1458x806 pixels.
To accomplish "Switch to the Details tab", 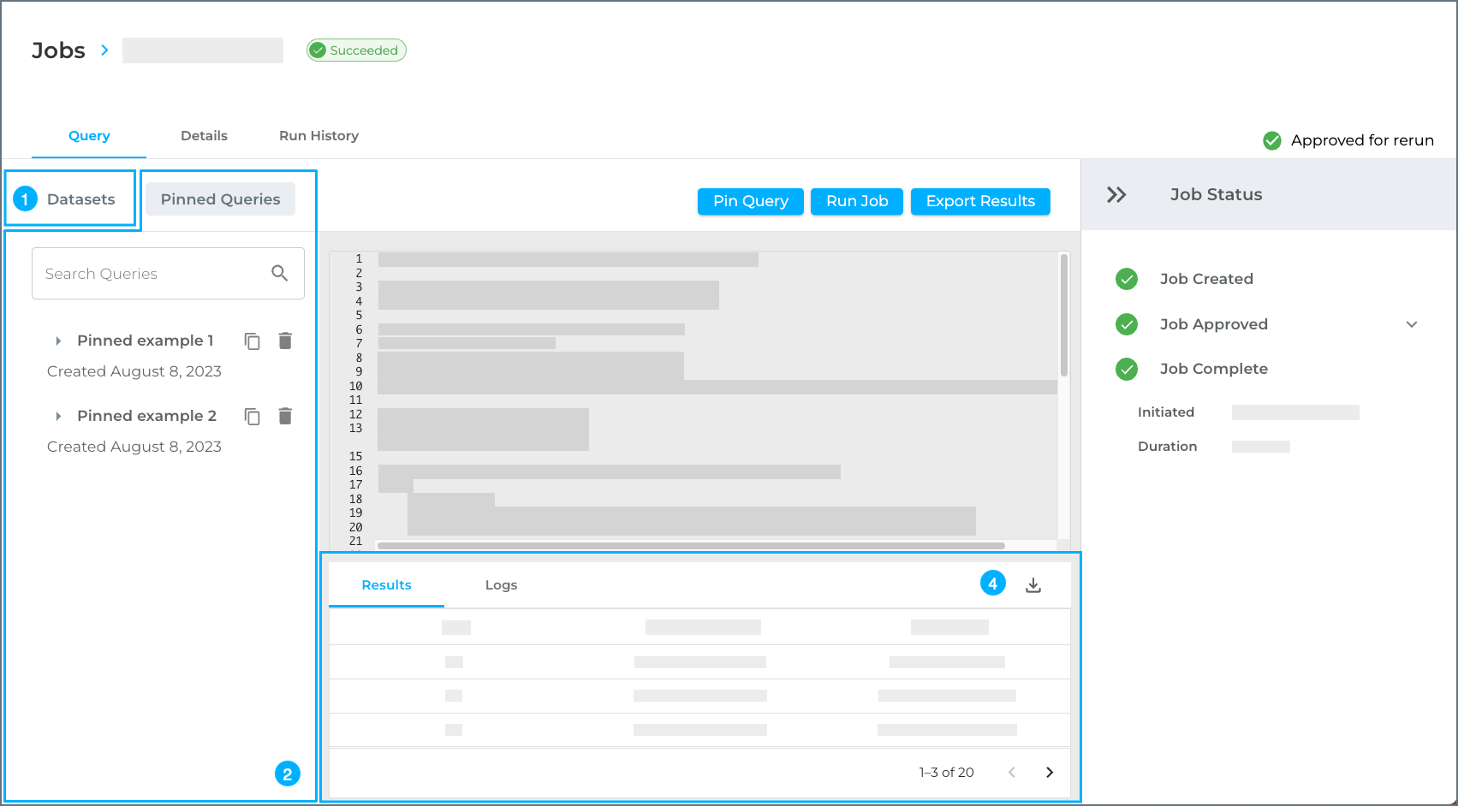I will click(x=204, y=136).
